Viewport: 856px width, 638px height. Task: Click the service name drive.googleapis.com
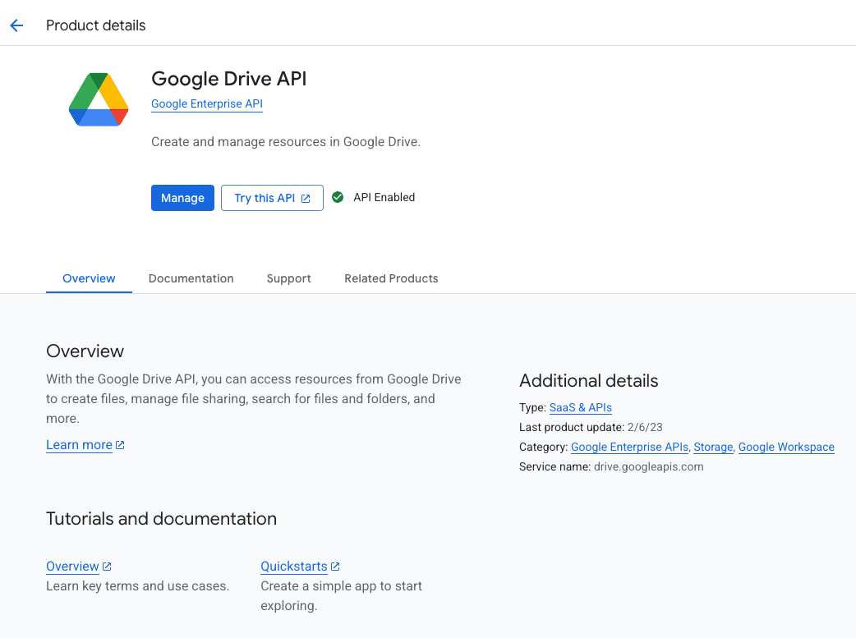[x=648, y=466]
